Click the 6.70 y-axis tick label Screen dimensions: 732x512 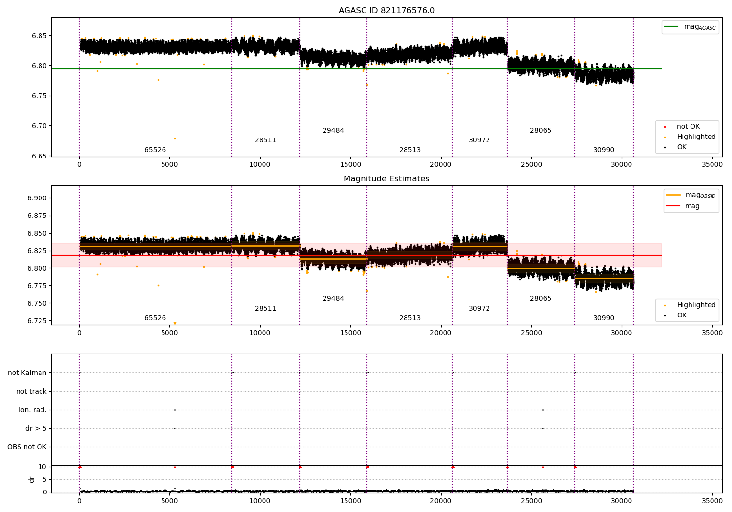[40, 126]
